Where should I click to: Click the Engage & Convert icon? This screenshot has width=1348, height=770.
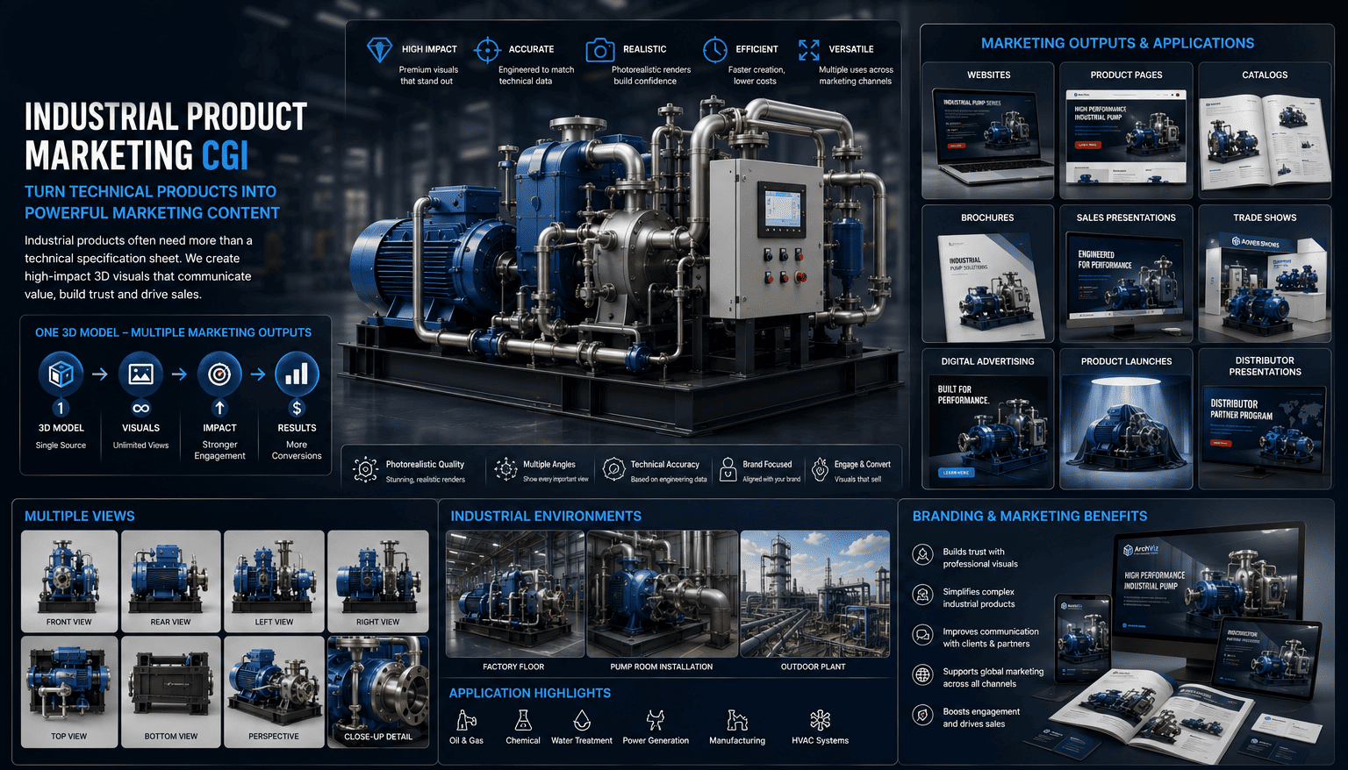point(820,470)
